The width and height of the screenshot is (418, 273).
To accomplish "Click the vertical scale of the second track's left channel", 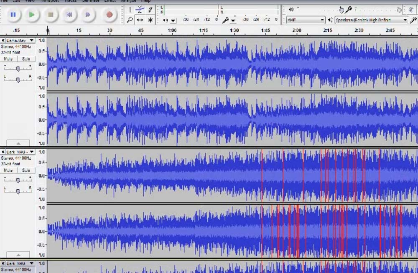I will [41, 175].
